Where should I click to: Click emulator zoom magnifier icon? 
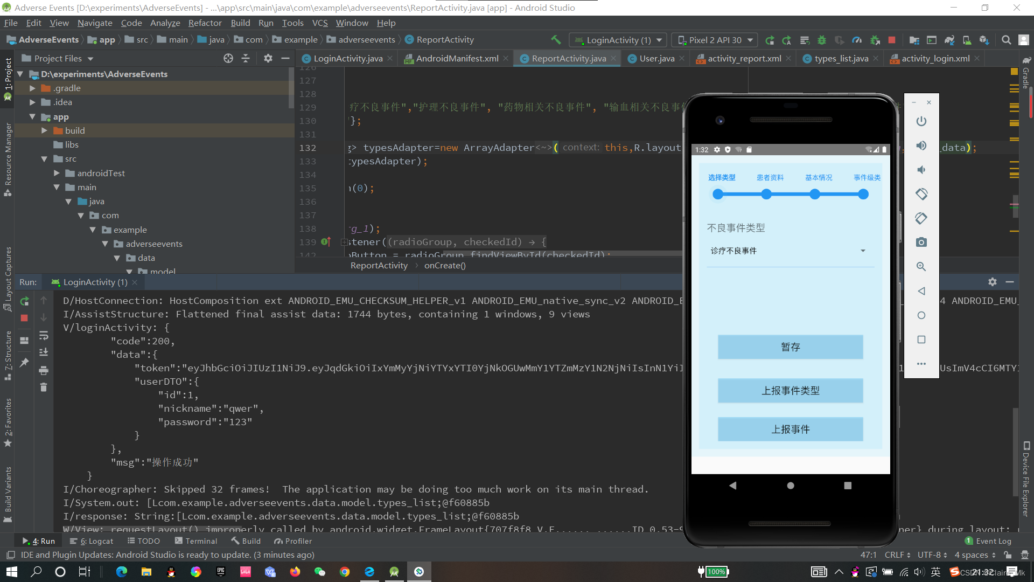coord(921,267)
